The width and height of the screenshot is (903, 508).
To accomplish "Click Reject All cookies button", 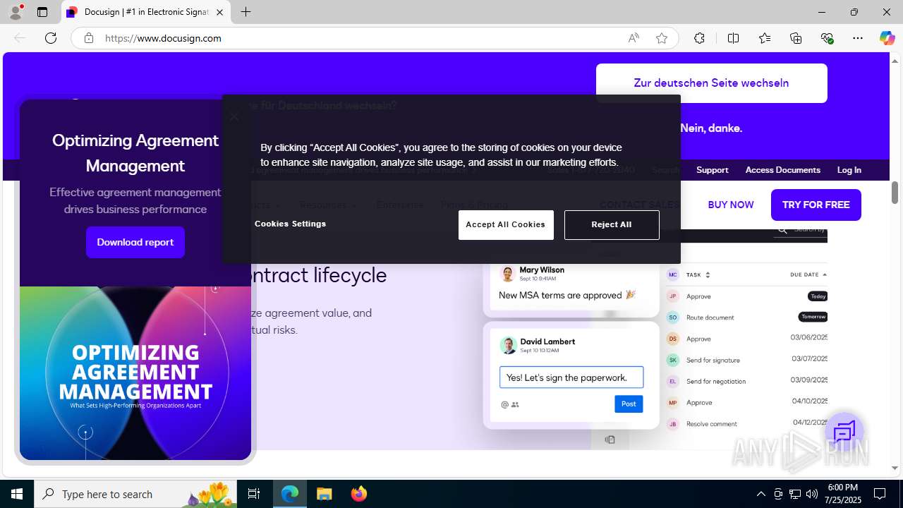I will (x=612, y=225).
